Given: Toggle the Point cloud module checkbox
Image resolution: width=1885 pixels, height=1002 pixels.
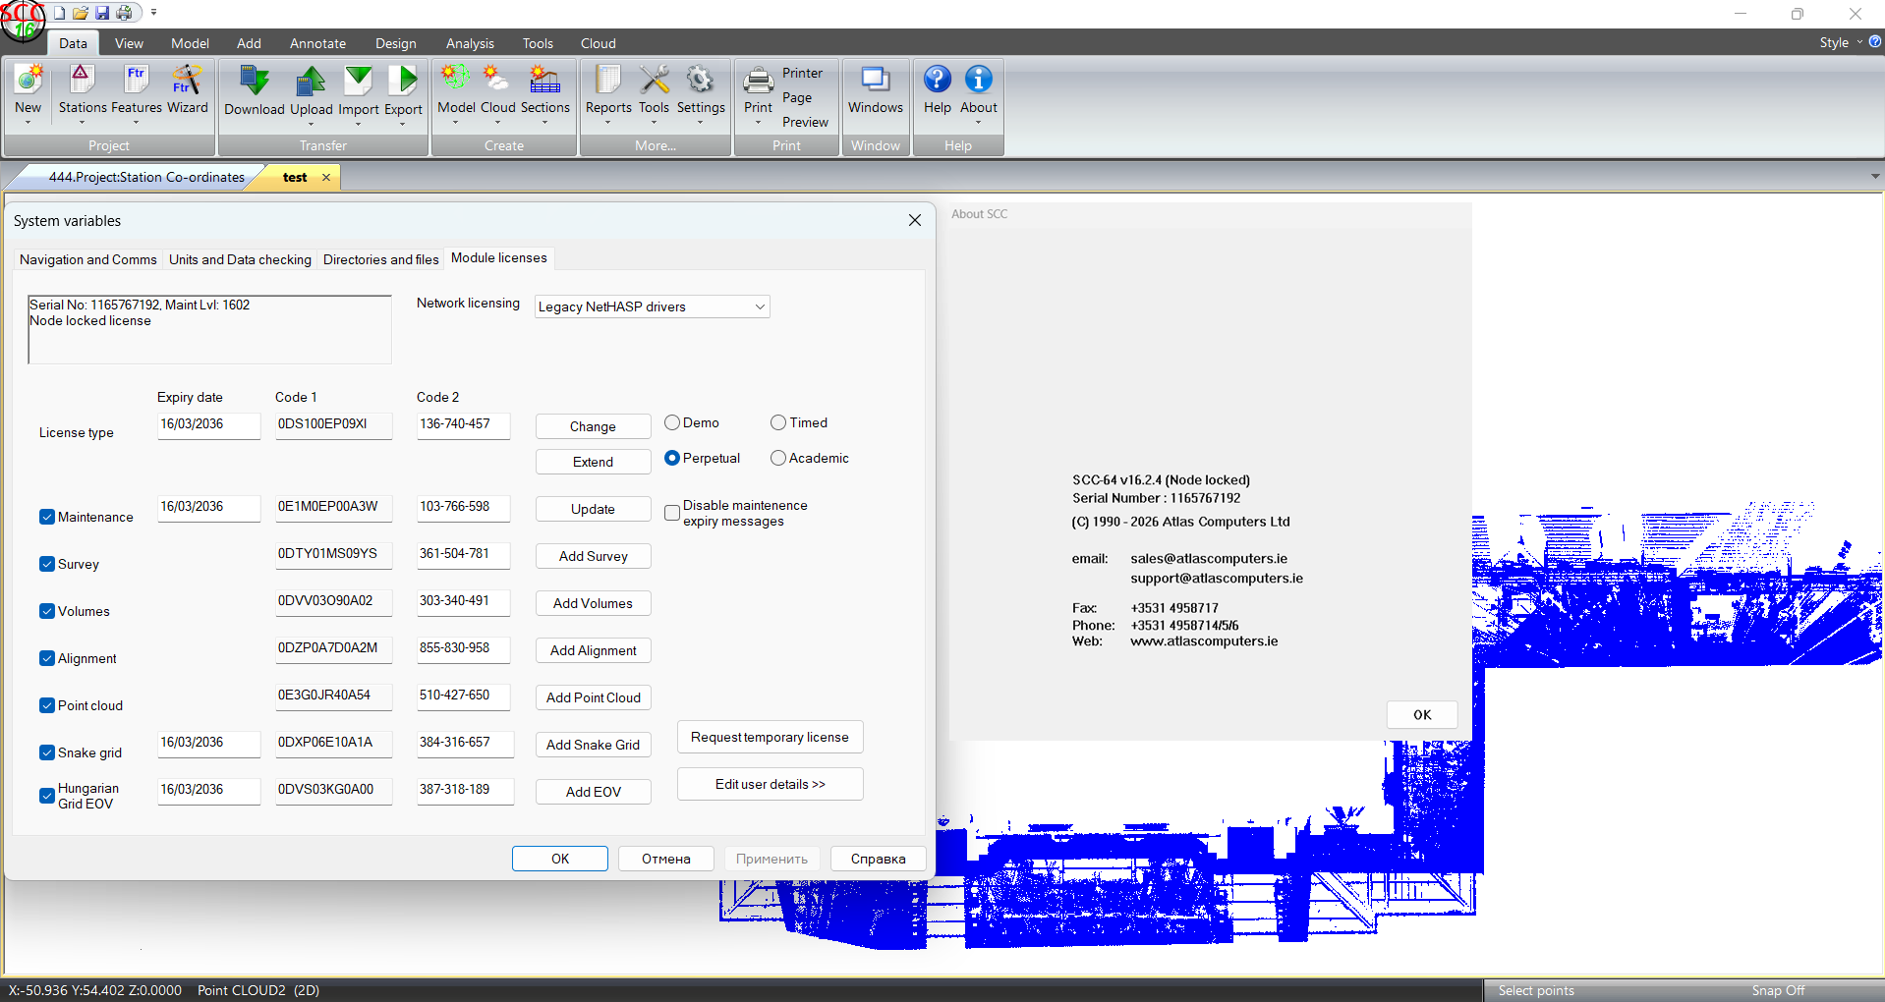Looking at the screenshot, I should coord(47,705).
